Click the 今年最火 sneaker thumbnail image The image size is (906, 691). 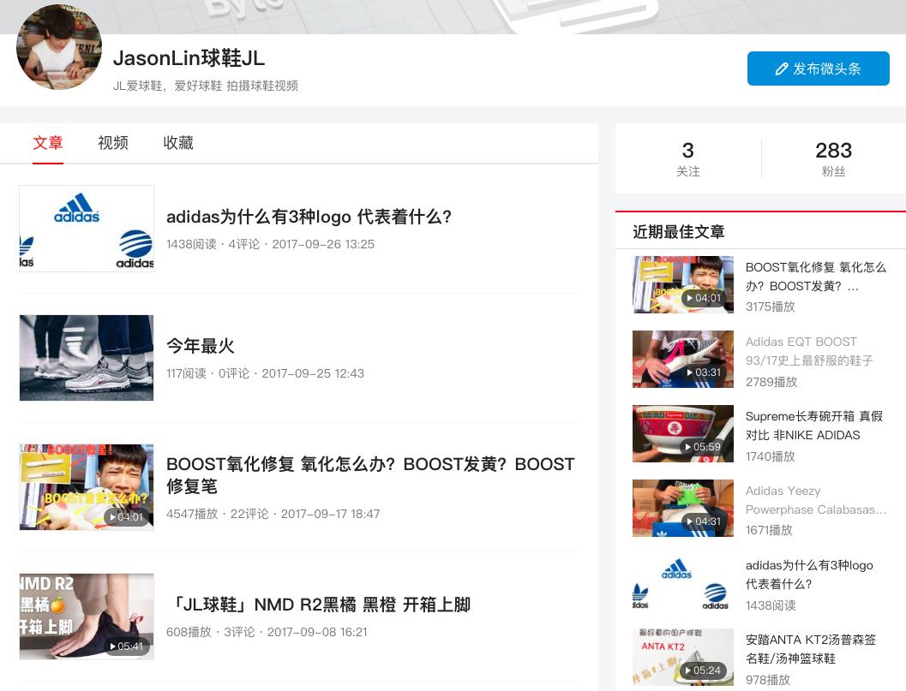click(x=86, y=358)
